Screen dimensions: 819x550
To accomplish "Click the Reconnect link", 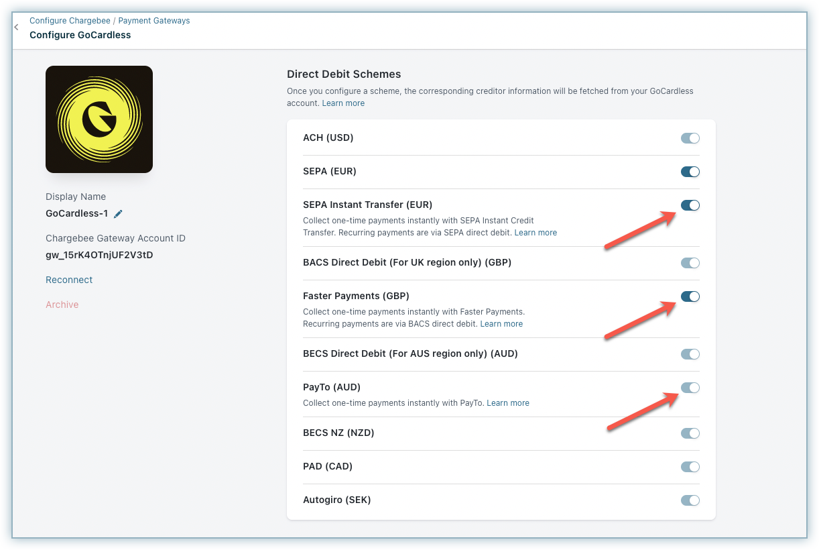I will (69, 280).
